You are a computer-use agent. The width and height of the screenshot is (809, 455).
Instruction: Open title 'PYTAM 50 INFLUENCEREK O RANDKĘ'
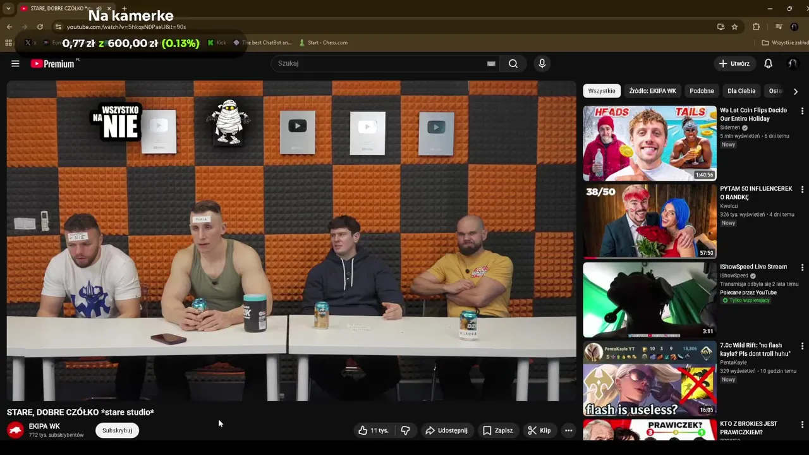coord(756,193)
